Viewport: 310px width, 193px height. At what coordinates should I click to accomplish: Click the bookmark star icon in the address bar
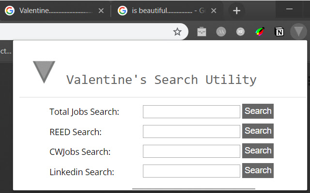pyautogui.click(x=177, y=32)
